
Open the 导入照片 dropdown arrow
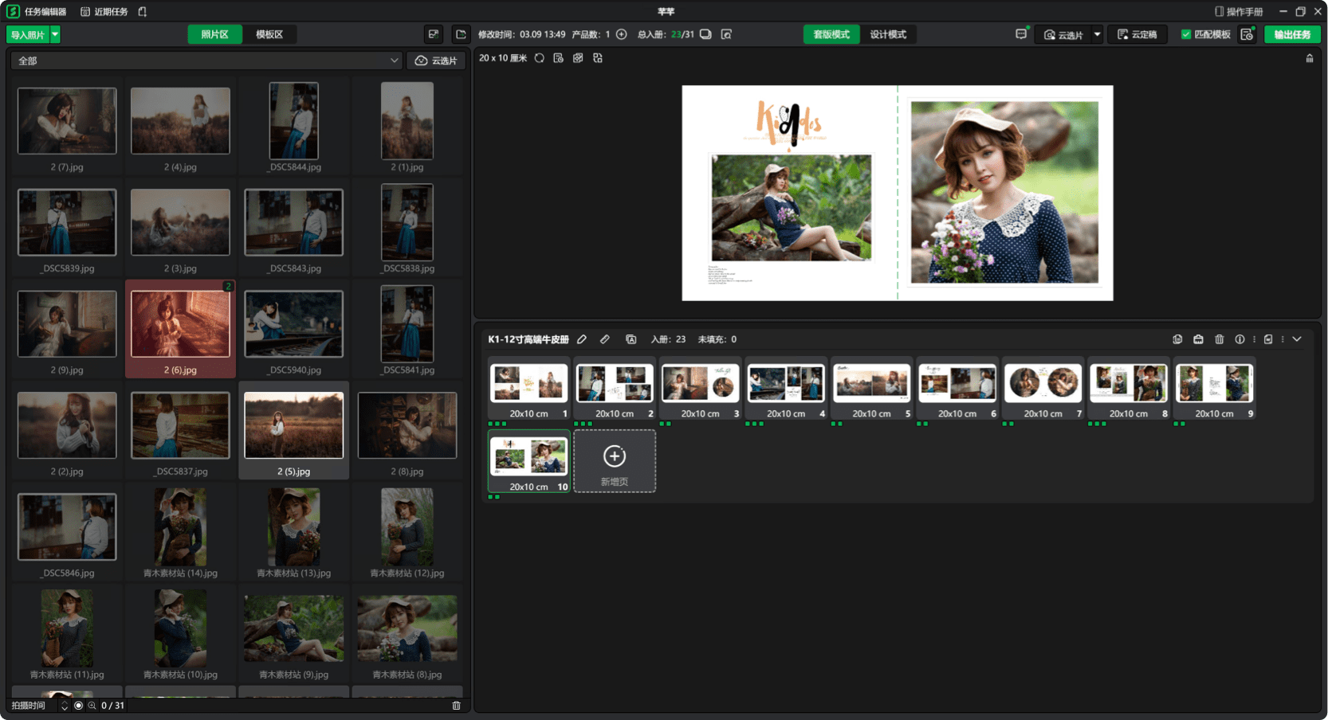(55, 34)
